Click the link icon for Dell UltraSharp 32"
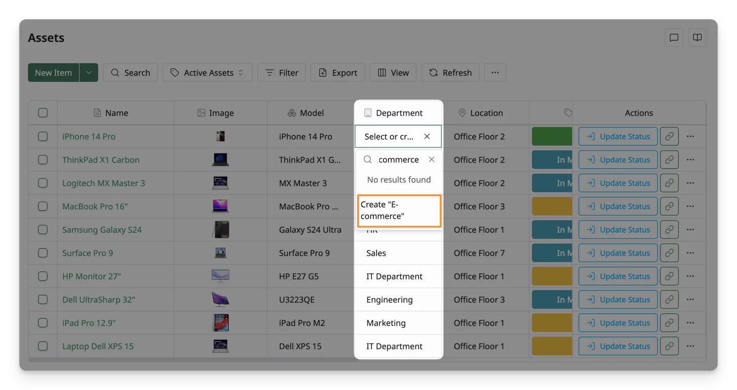This screenshot has width=737, height=390. point(669,299)
